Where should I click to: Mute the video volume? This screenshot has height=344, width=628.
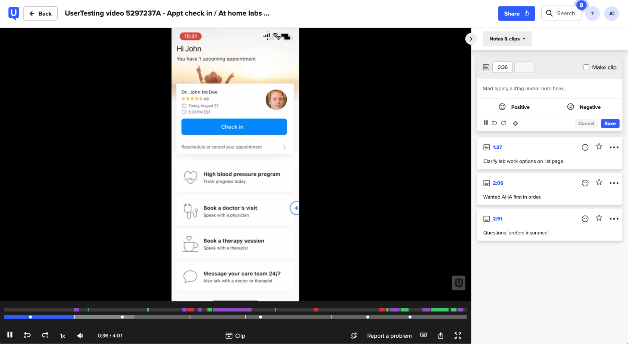80,336
